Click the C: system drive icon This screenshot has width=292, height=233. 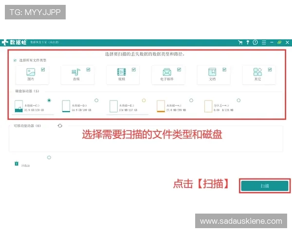click(x=18, y=106)
